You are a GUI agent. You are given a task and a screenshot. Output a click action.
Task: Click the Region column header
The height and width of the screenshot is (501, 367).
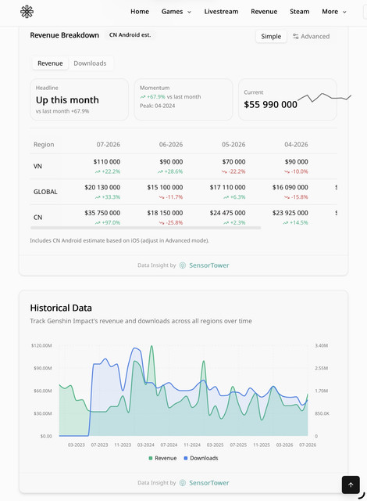point(44,144)
